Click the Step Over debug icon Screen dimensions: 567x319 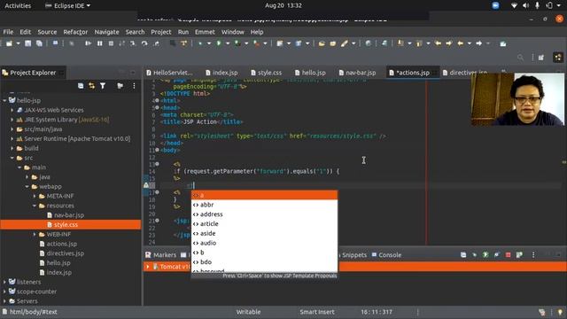[x=144, y=43]
